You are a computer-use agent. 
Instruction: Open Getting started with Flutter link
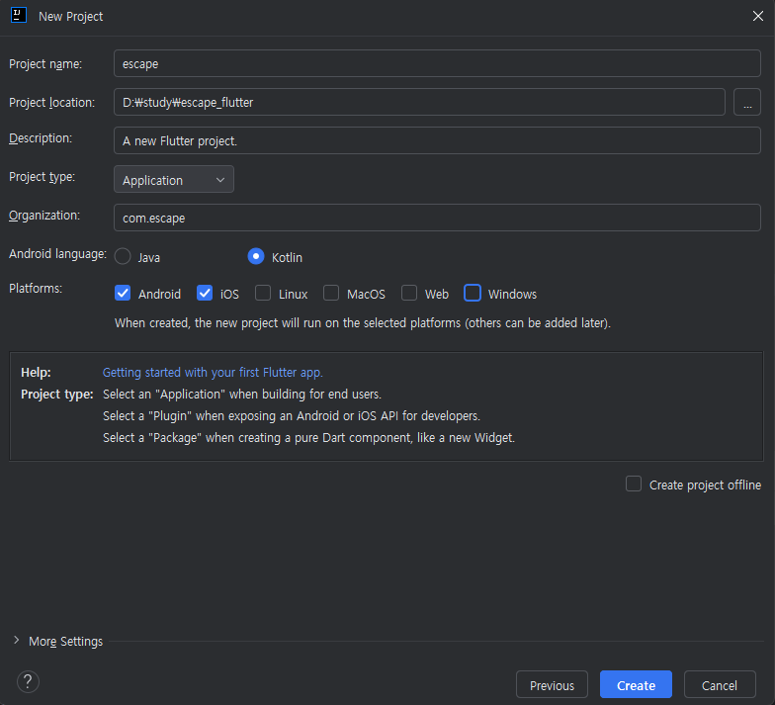(x=213, y=372)
